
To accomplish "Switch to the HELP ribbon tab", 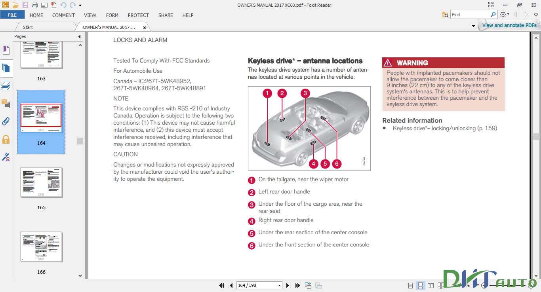I will [x=188, y=15].
